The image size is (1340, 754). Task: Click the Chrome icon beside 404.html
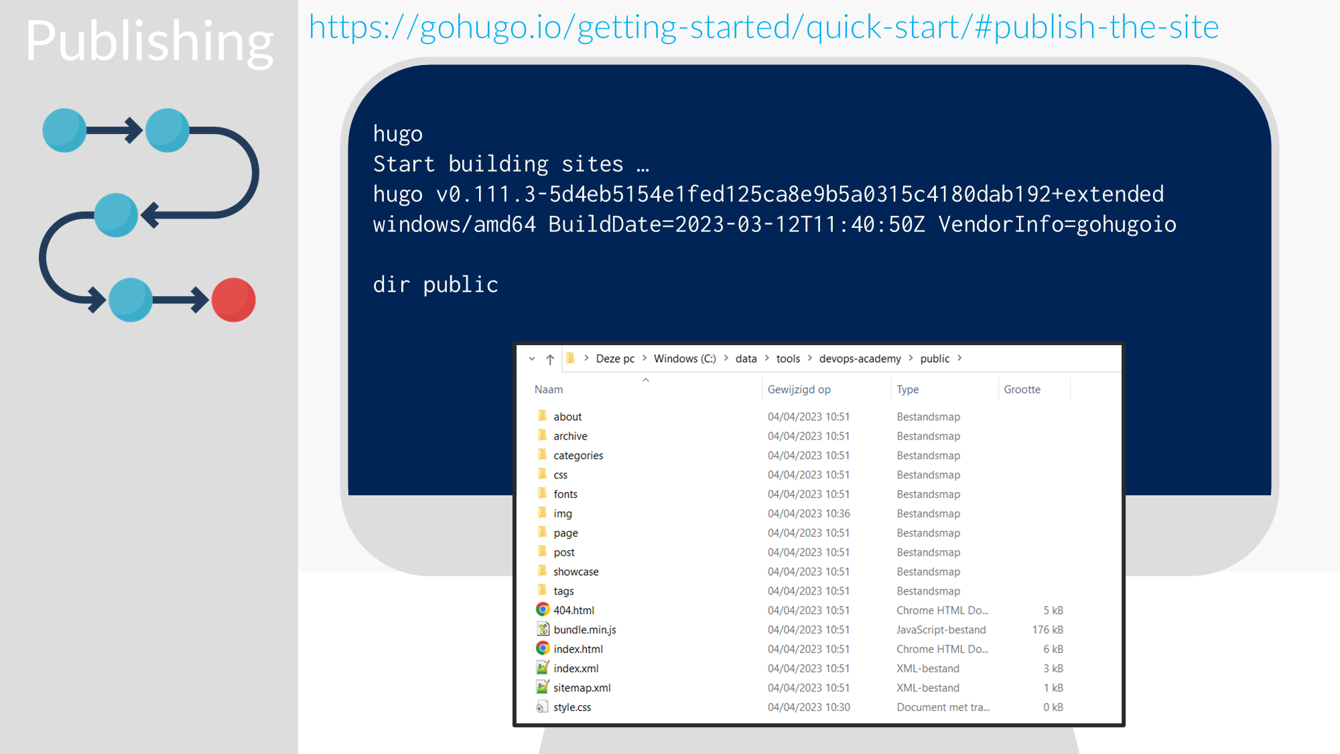click(x=543, y=610)
